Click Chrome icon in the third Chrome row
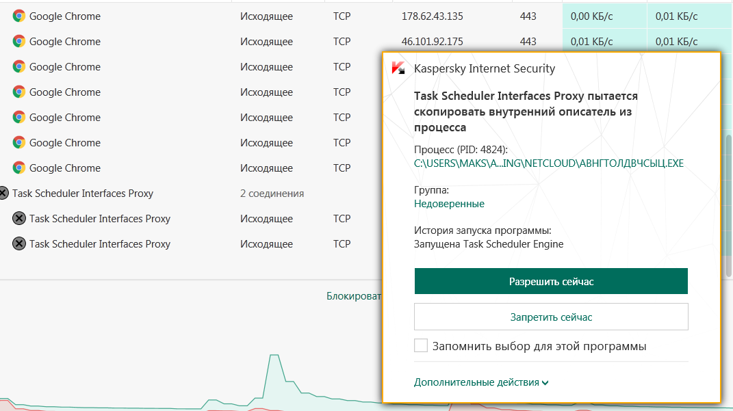 [19, 67]
